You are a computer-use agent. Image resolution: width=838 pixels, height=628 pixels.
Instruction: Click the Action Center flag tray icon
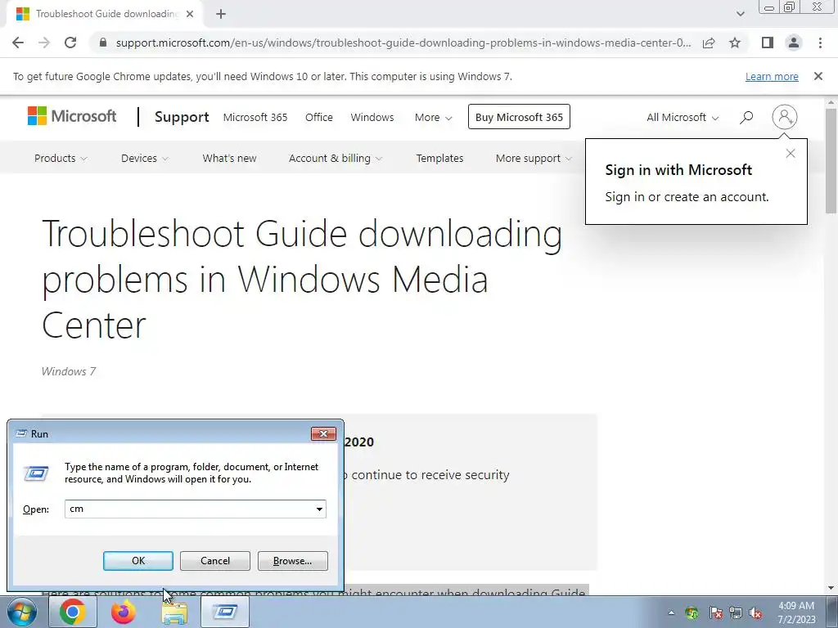coord(715,612)
